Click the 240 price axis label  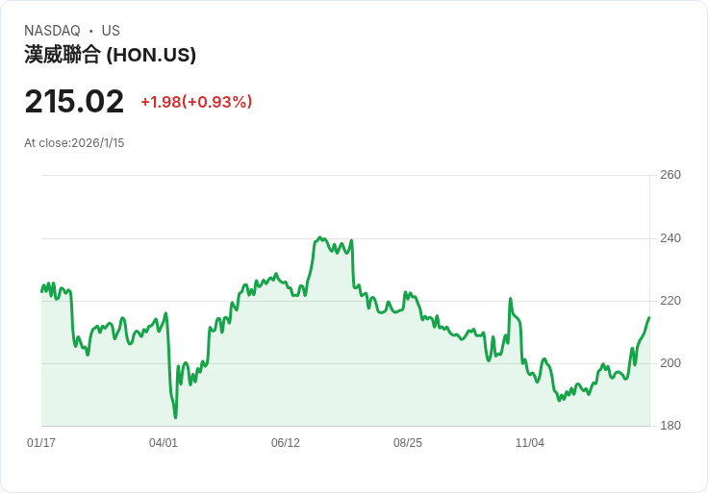coord(670,238)
